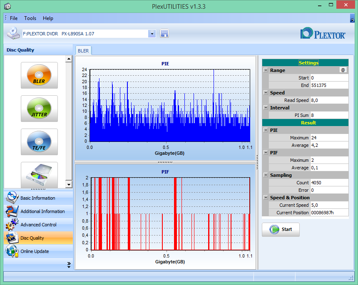Click the Online Update globe icon
358x285 pixels.
[12, 251]
